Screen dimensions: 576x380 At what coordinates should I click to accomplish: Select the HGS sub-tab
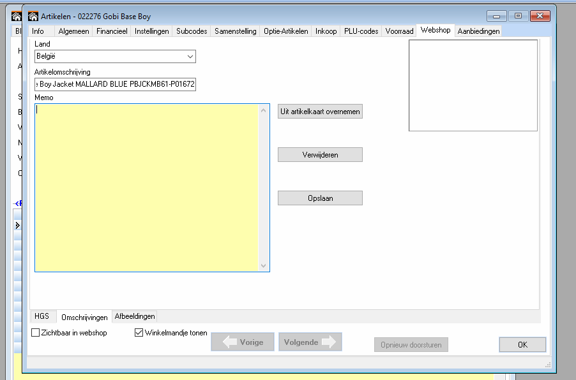click(42, 316)
